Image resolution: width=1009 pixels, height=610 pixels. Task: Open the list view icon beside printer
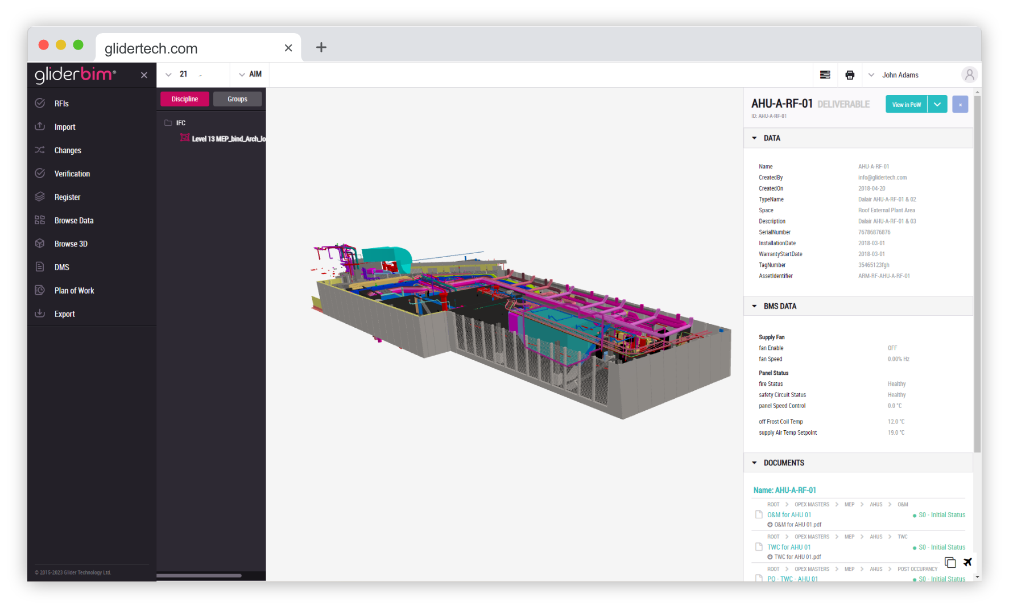pos(825,75)
